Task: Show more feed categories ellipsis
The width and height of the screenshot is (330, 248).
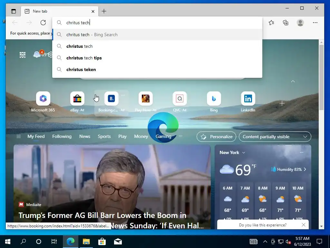Action: 180,136
